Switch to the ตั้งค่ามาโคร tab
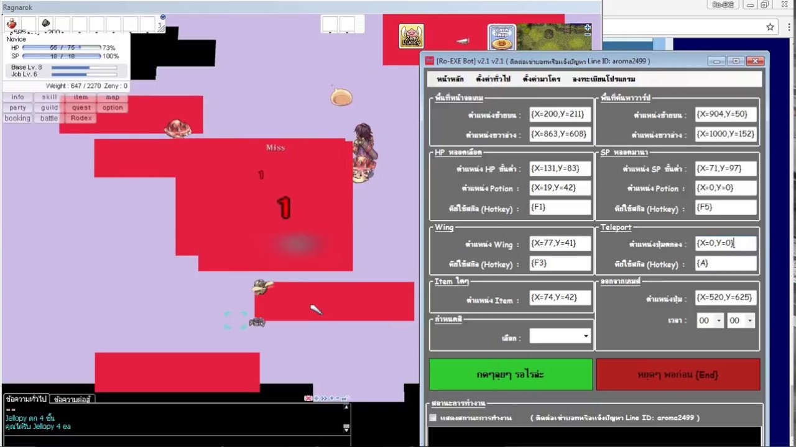This screenshot has height=447, width=796. [x=541, y=79]
